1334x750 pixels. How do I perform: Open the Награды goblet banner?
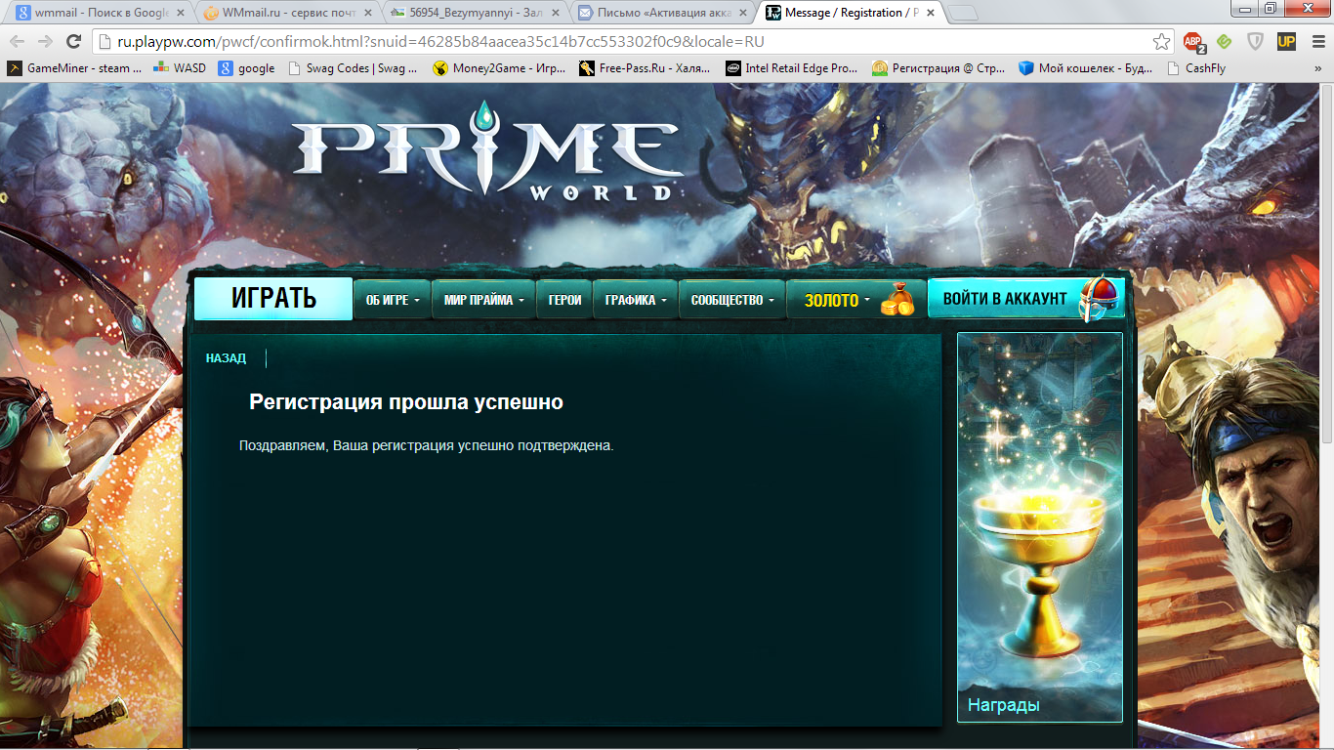(x=1040, y=527)
